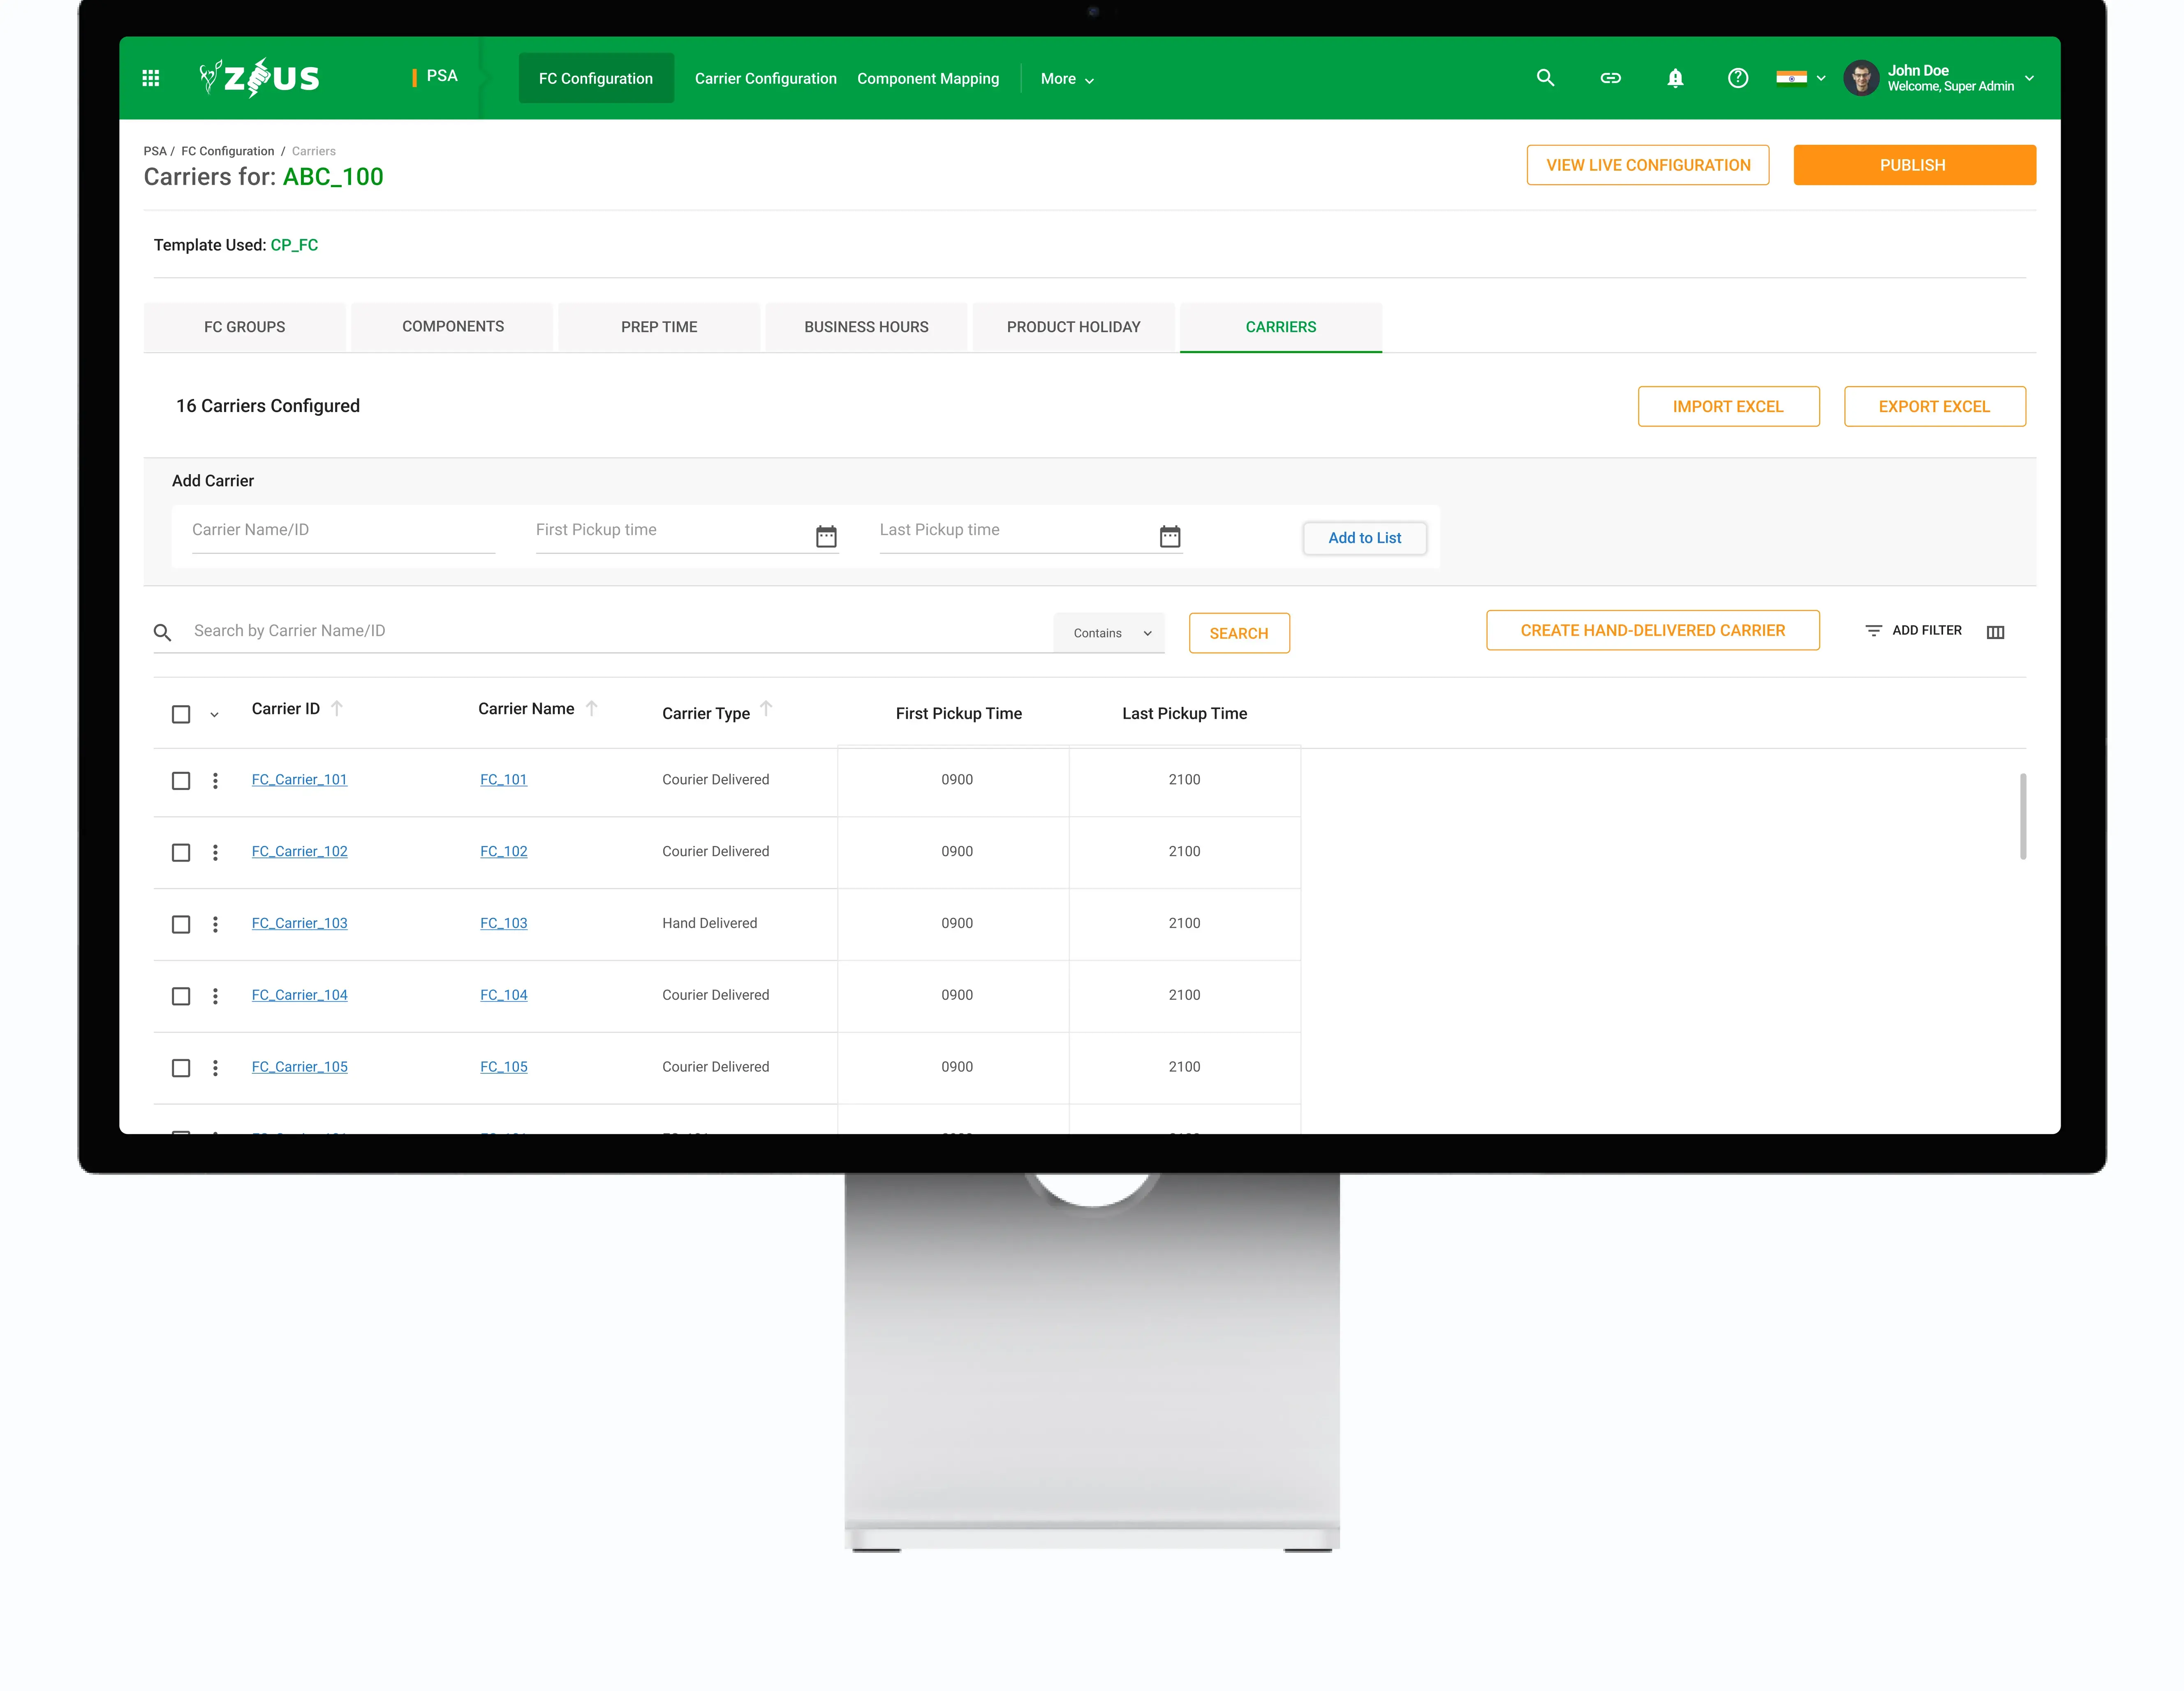This screenshot has width=2184, height=1691.
Task: Click the IMPORT EXCEL button
Action: click(x=1728, y=406)
